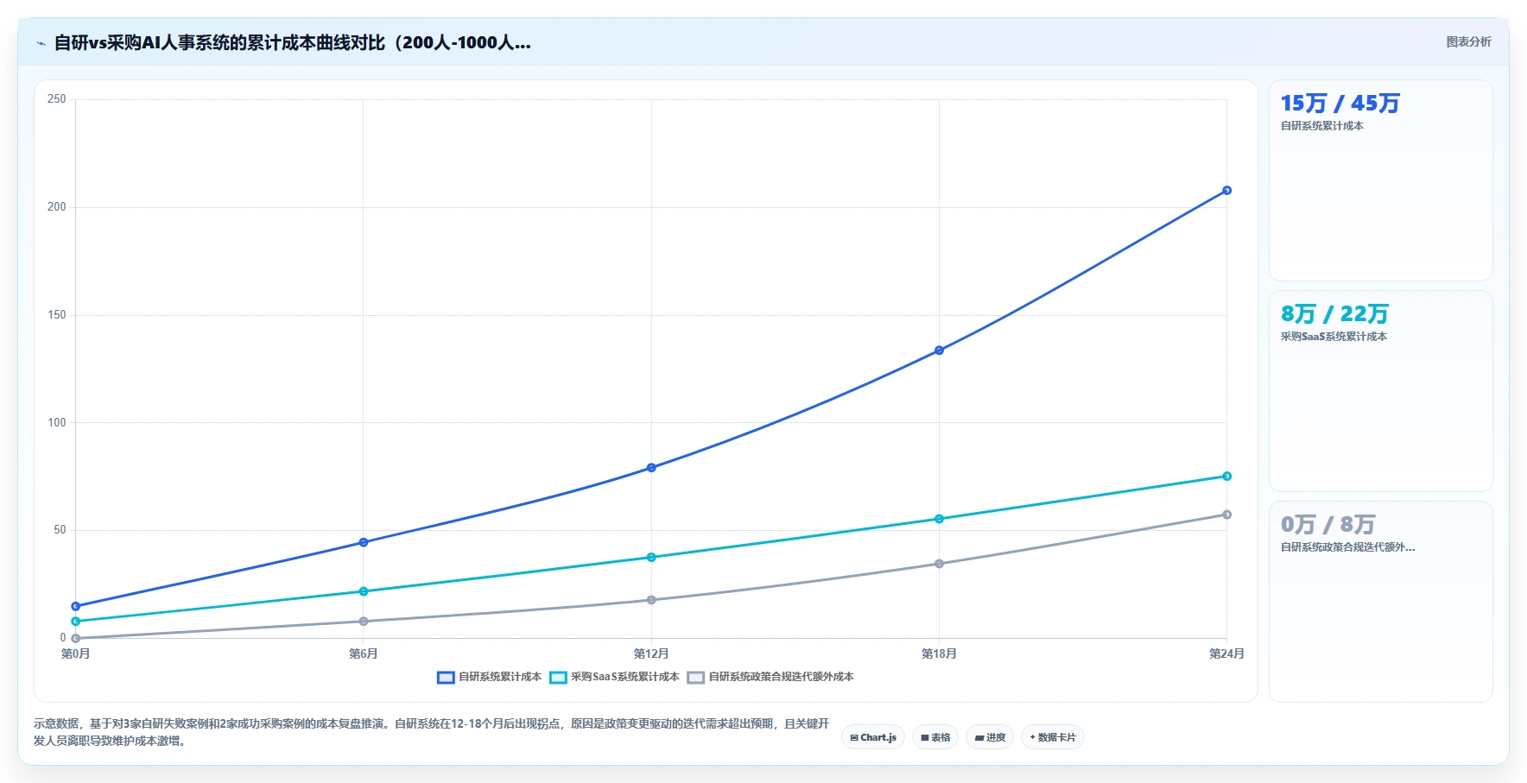Select the 表格 tag chip
The width and height of the screenshot is (1527, 783).
pyautogui.click(x=935, y=737)
